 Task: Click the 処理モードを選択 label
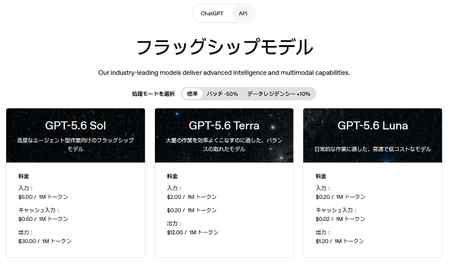(153, 94)
